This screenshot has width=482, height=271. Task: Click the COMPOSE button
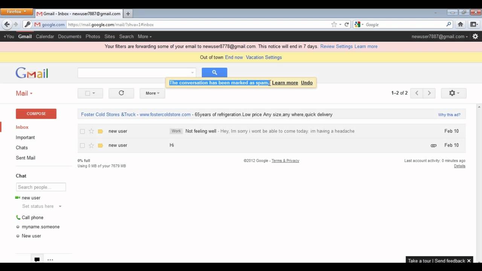coord(36,114)
